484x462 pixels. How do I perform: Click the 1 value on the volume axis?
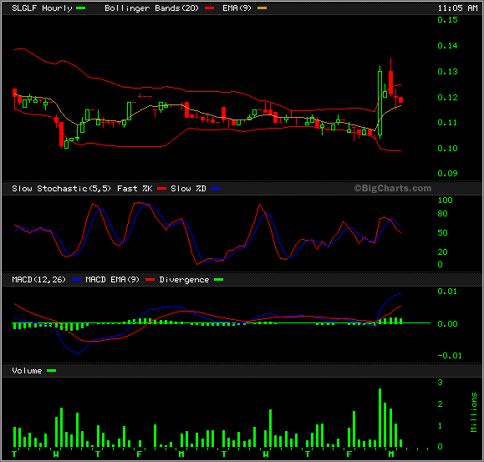pos(441,425)
